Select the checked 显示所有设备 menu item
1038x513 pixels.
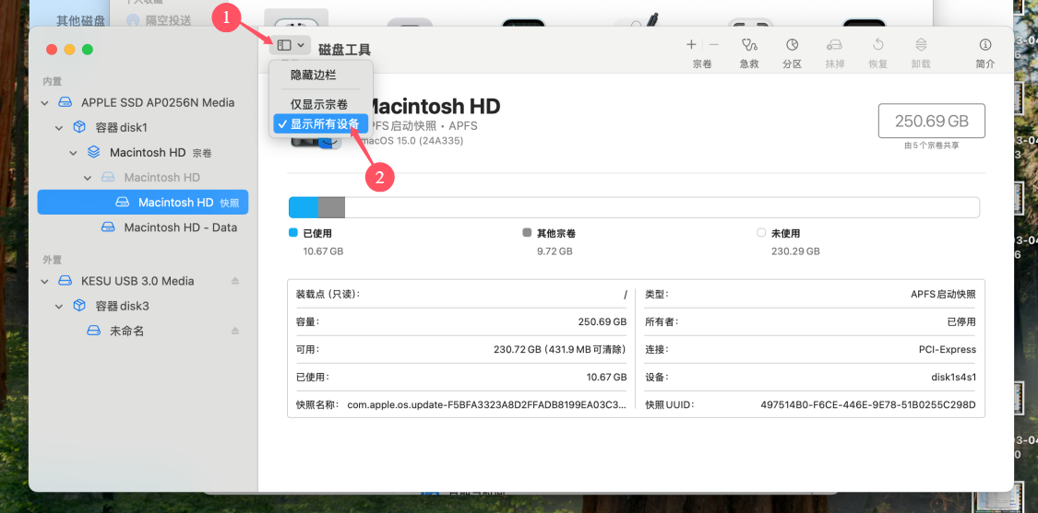tap(320, 123)
